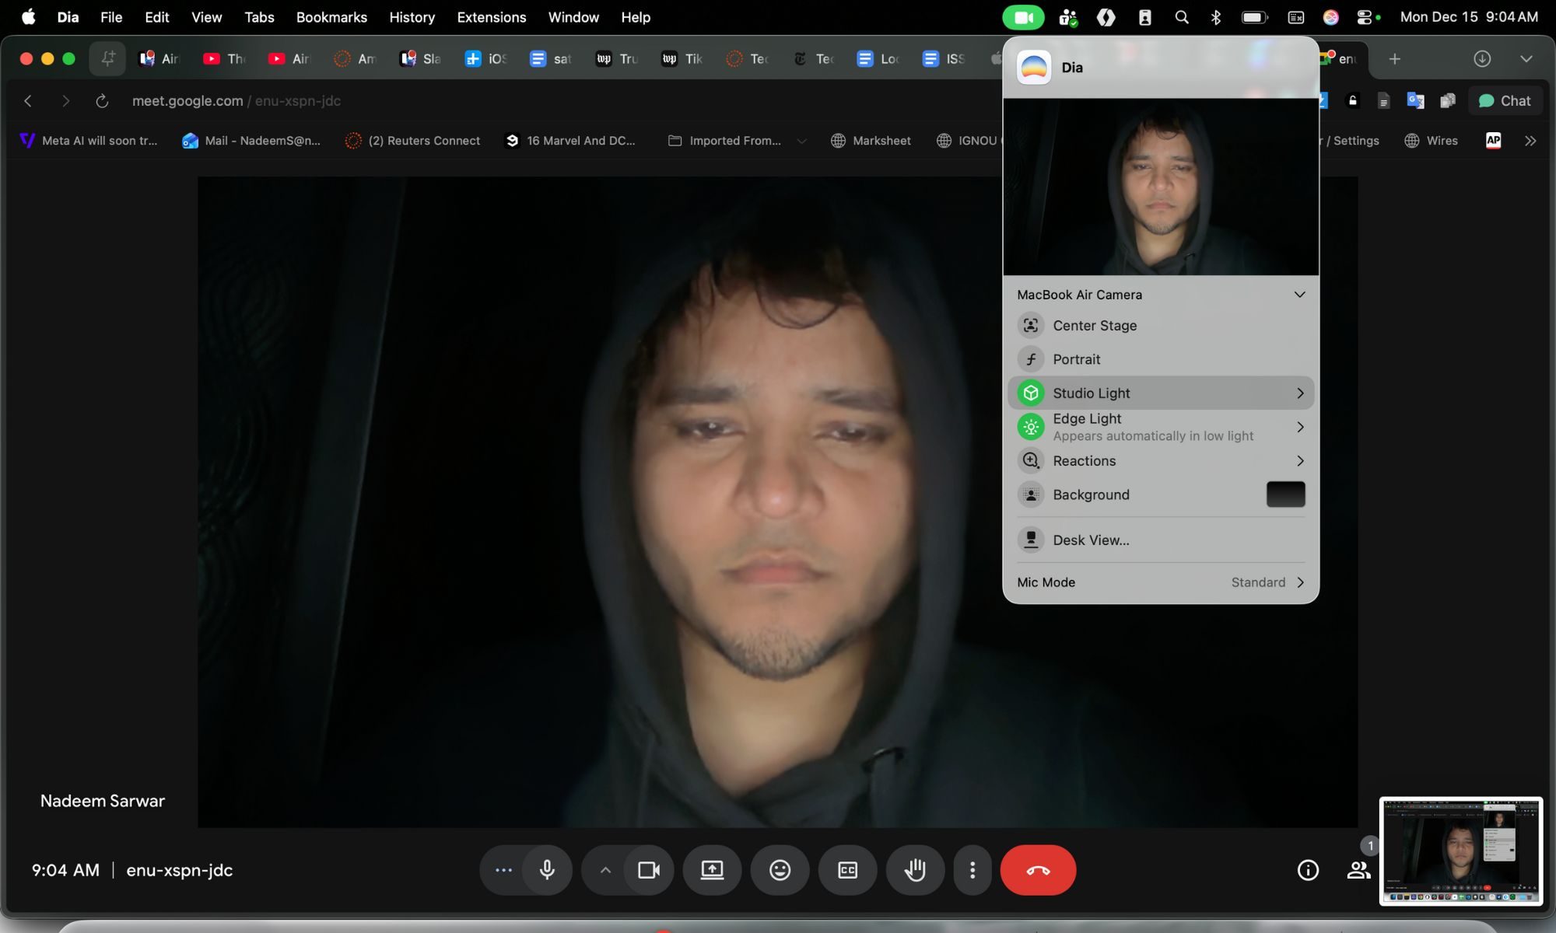Viewport: 1556px width, 933px height.
Task: End the call with the red button
Action: pos(1038,870)
